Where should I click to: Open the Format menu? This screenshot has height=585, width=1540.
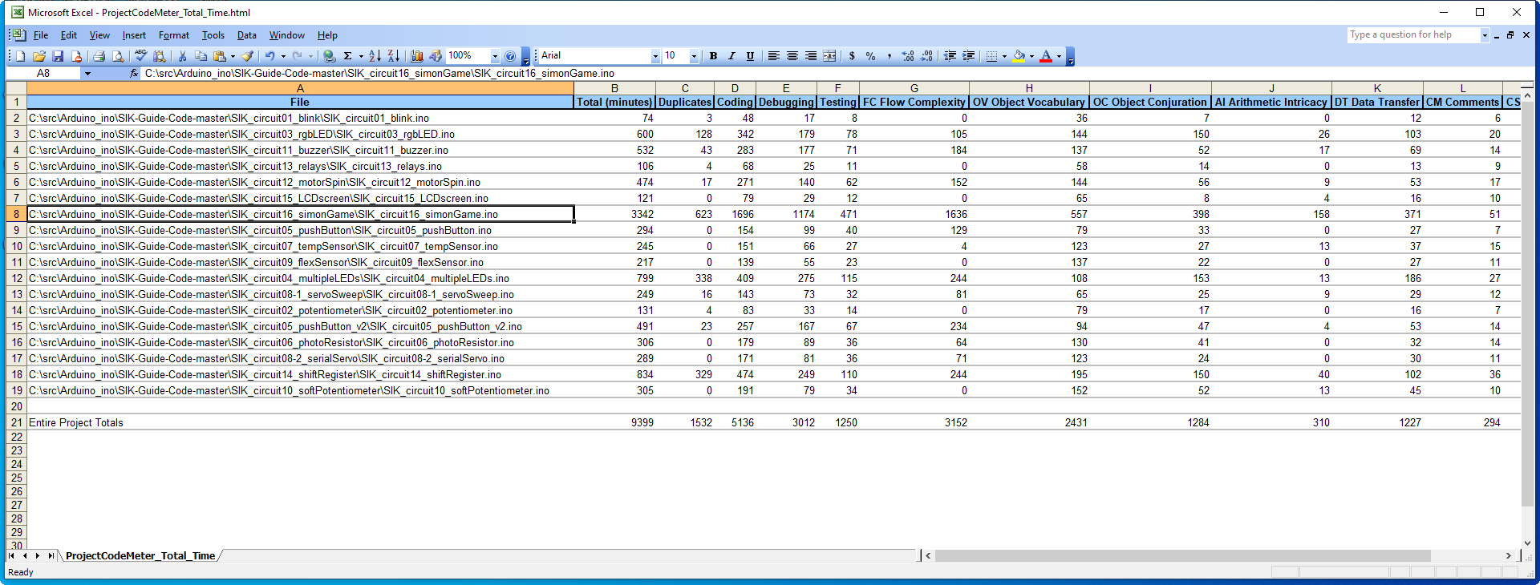[173, 35]
